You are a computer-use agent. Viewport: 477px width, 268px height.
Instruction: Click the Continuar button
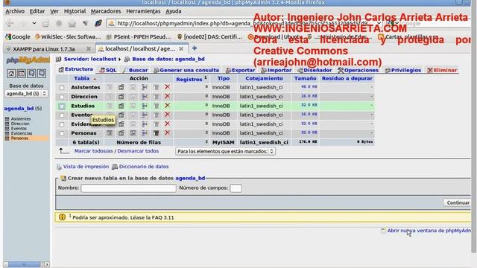458,202
